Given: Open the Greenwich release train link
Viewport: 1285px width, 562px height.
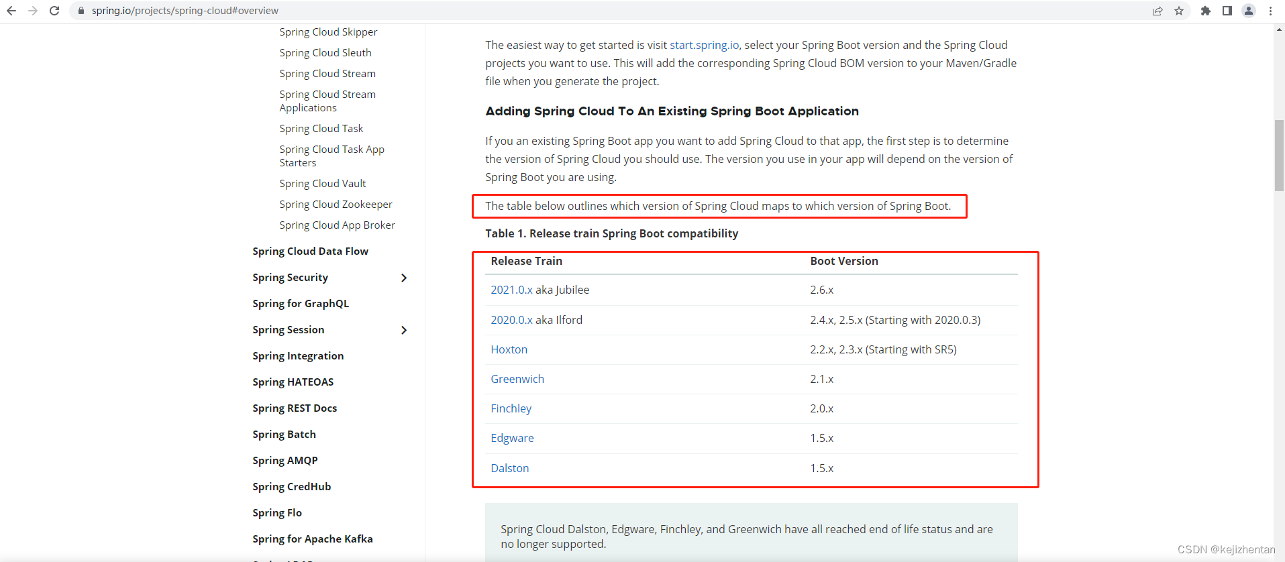Looking at the screenshot, I should [517, 379].
